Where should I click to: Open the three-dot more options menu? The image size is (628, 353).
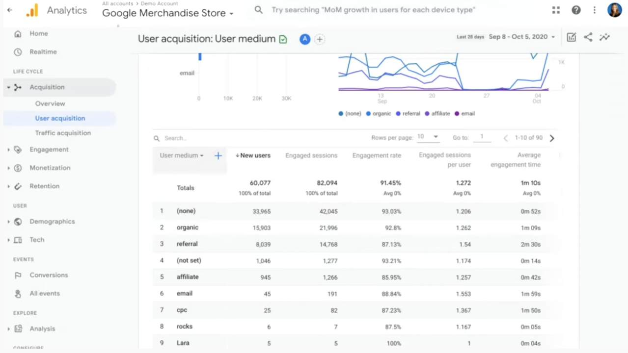595,10
